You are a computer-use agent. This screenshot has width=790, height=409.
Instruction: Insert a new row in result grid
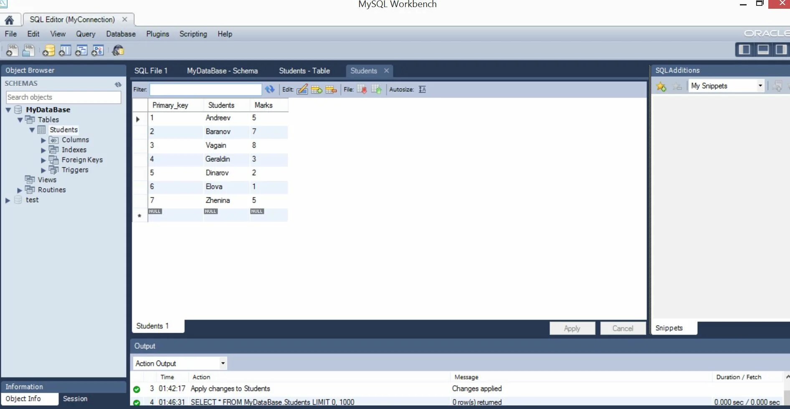coord(317,89)
